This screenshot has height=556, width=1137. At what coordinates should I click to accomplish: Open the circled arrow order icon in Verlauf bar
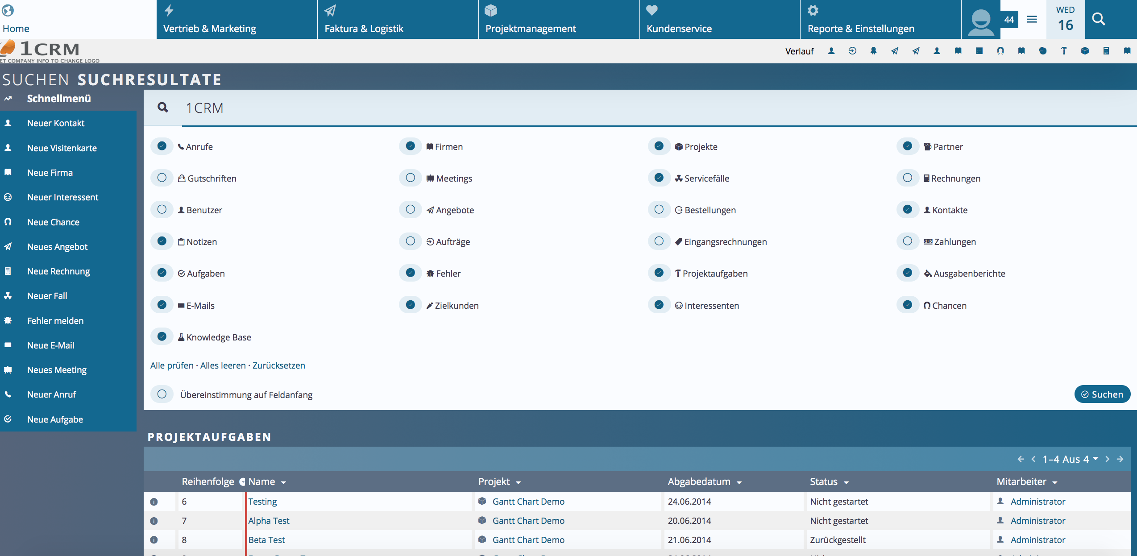point(852,51)
